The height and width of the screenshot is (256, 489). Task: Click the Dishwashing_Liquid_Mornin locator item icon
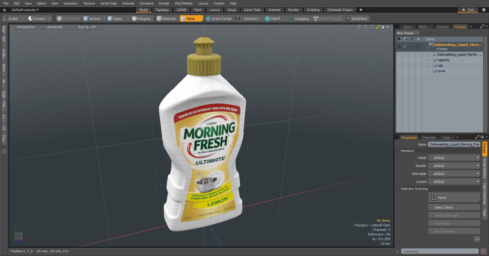[435, 54]
